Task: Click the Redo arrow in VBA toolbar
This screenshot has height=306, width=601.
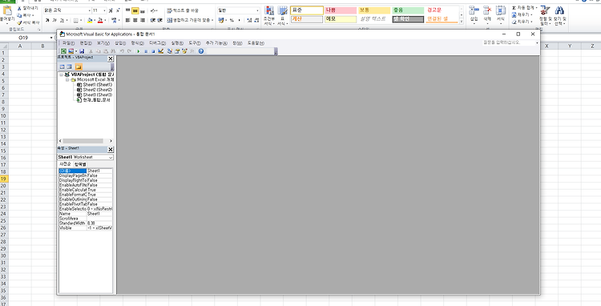Action: (129, 51)
